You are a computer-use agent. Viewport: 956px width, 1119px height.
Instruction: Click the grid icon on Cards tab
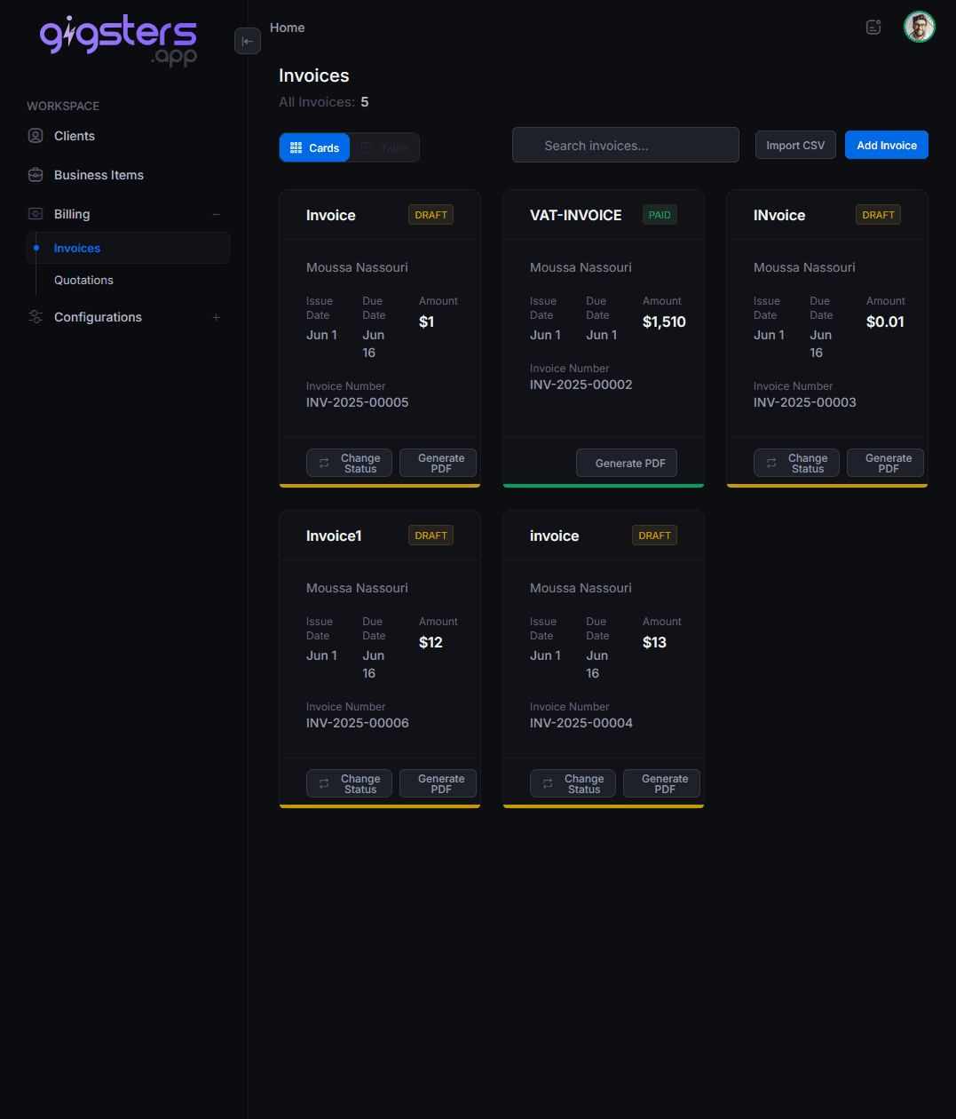point(296,147)
